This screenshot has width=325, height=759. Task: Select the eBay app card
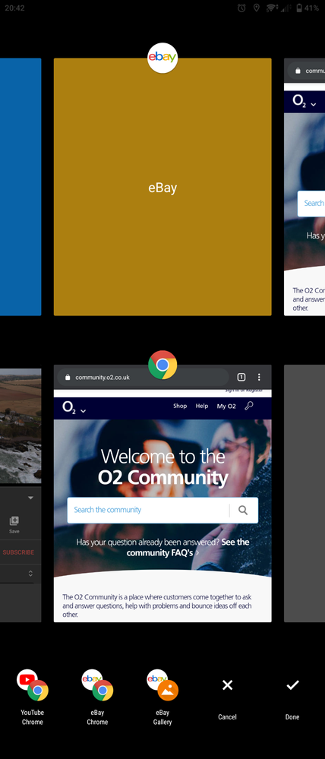[x=162, y=187]
